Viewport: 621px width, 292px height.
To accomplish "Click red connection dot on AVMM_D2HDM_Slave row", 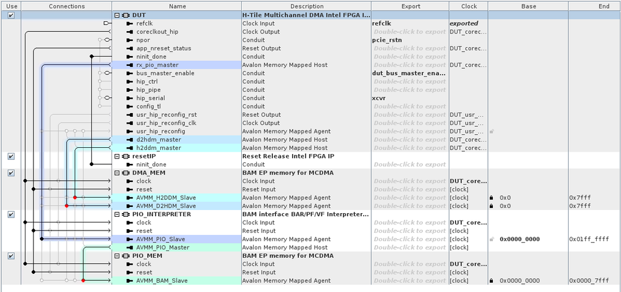I will pyautogui.click(x=67, y=206).
